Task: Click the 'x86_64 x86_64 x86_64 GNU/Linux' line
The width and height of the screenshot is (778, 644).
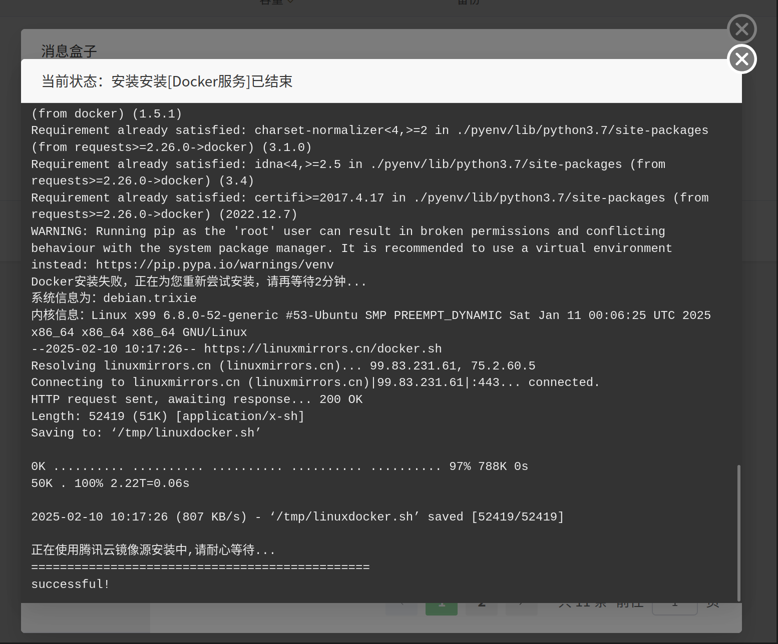Action: click(x=139, y=332)
